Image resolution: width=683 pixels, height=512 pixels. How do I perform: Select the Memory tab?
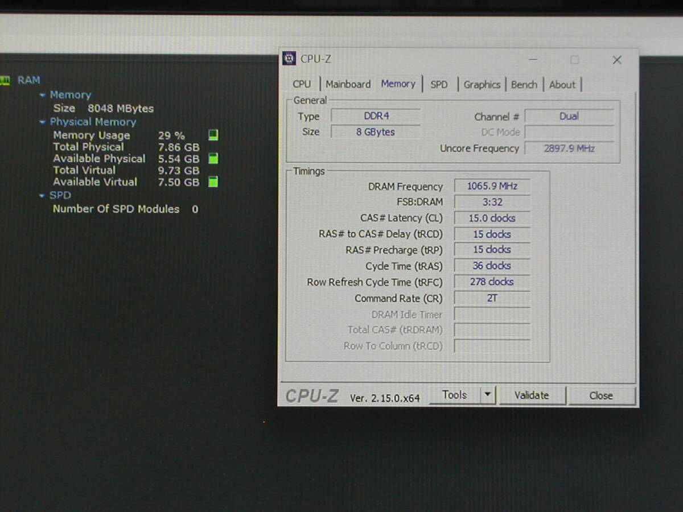(398, 84)
